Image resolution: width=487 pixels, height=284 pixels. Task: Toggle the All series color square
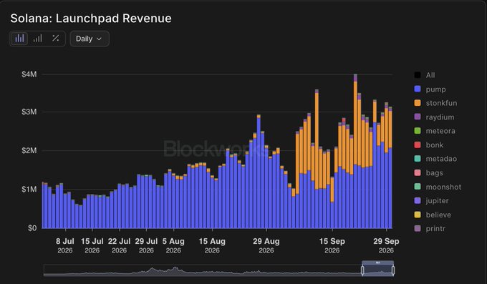coord(418,75)
